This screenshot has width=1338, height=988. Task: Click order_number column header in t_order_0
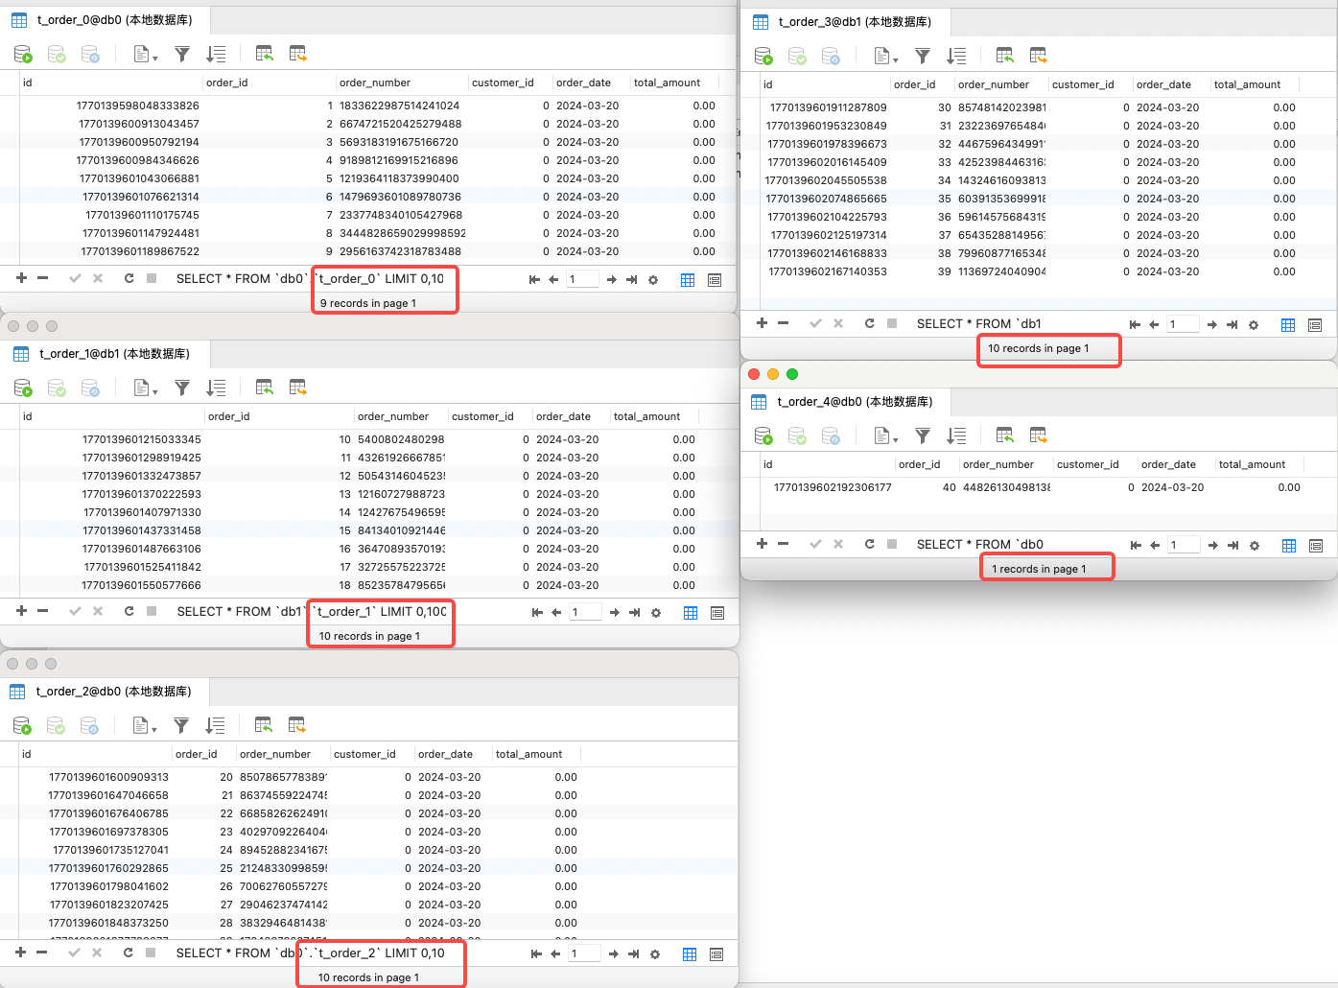pyautogui.click(x=375, y=82)
